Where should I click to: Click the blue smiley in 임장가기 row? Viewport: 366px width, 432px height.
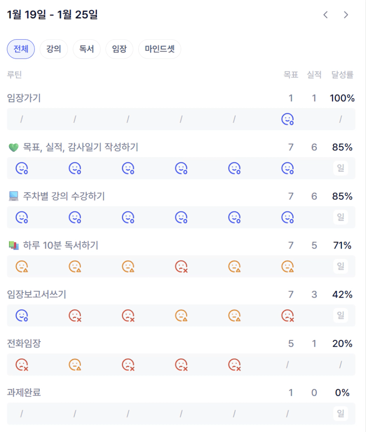point(287,119)
